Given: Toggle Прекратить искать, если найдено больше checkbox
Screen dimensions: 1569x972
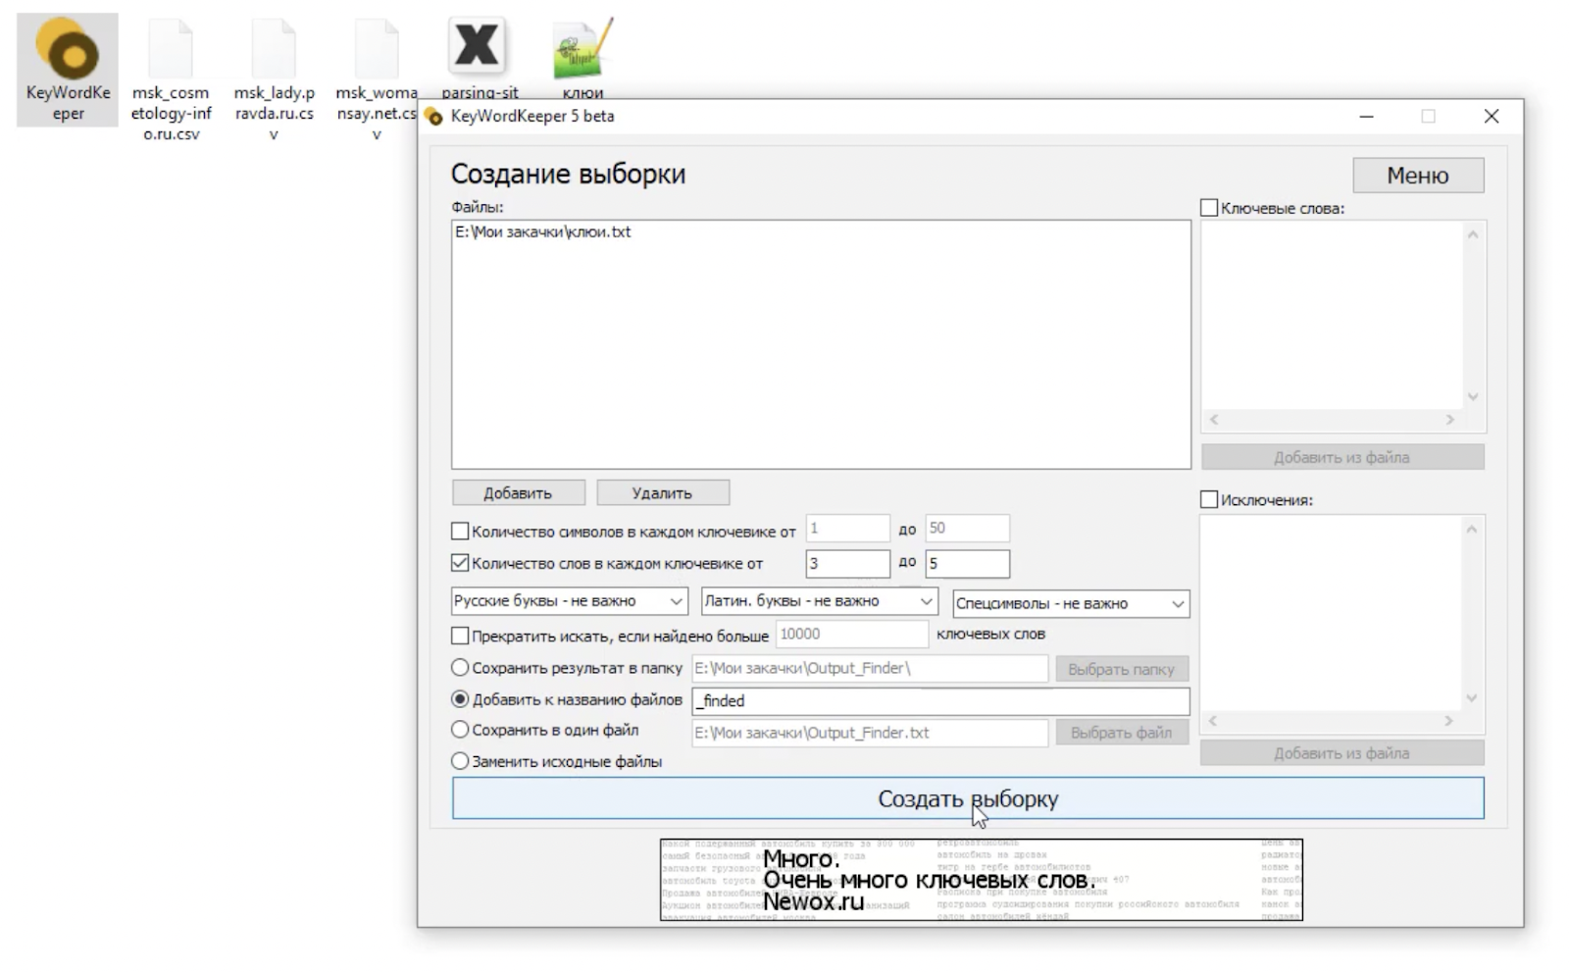Looking at the screenshot, I should [x=460, y=636].
